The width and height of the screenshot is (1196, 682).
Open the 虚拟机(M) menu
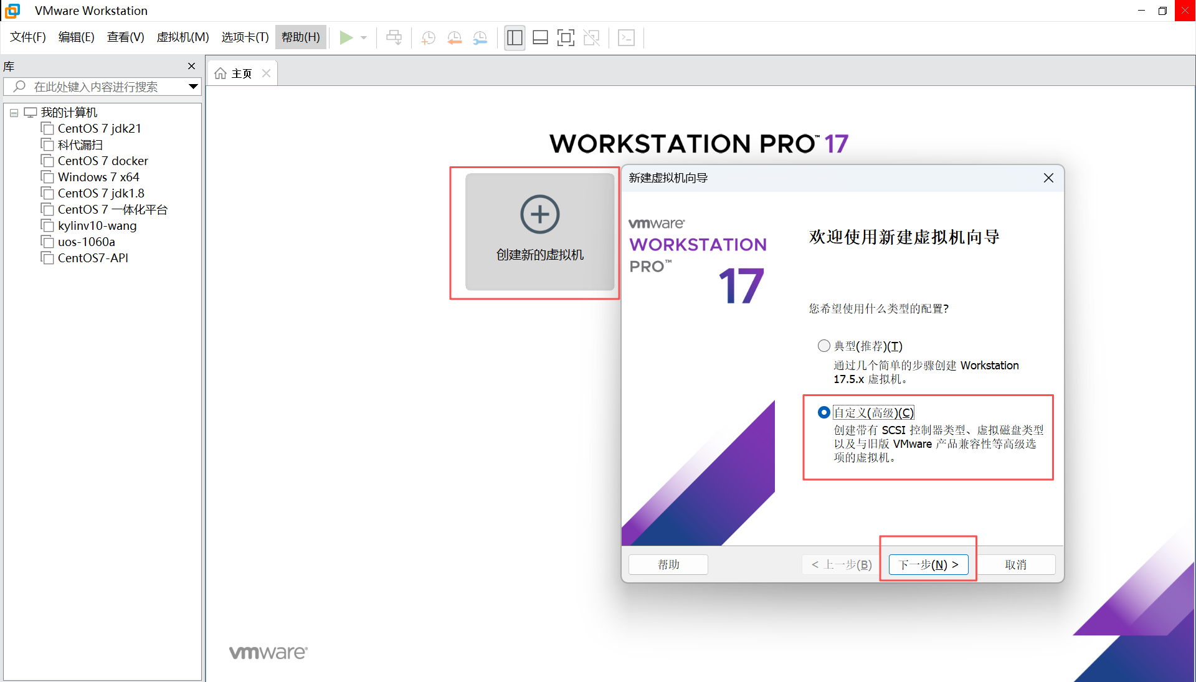pyautogui.click(x=183, y=37)
